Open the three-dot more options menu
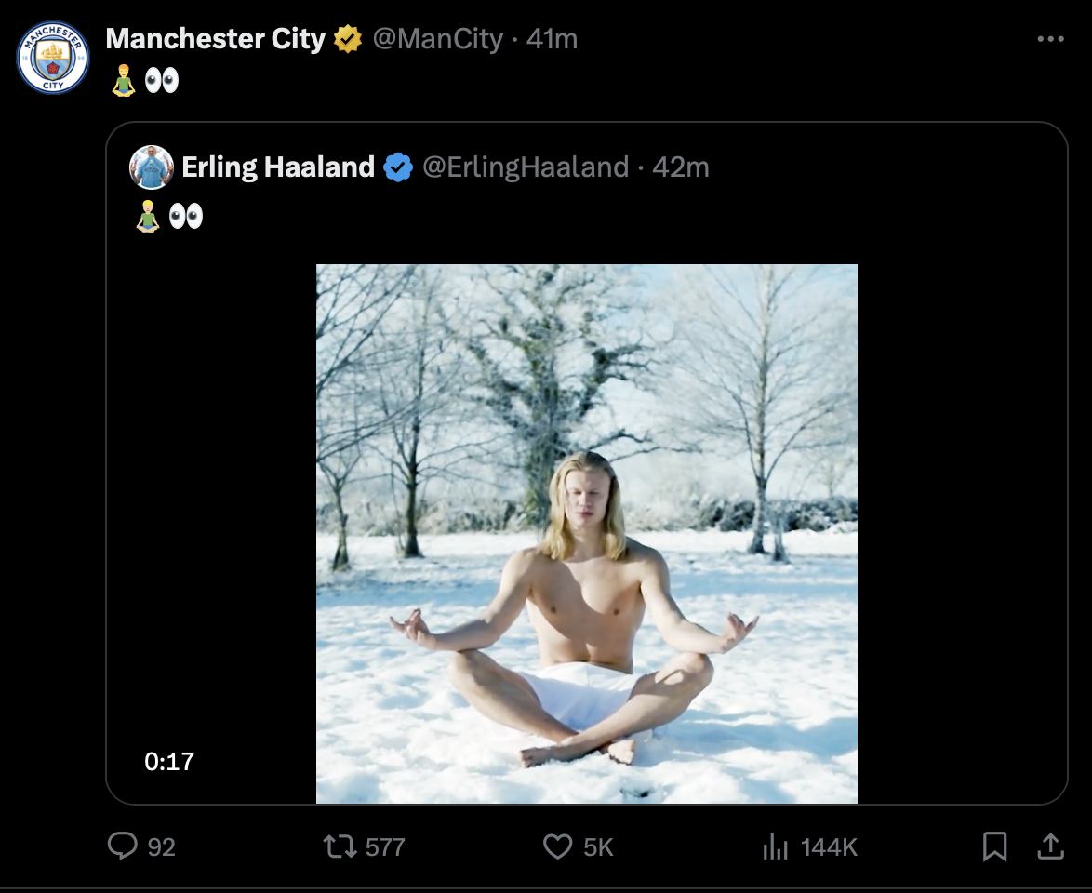Viewport: 1092px width, 893px height. pyautogui.click(x=1050, y=37)
